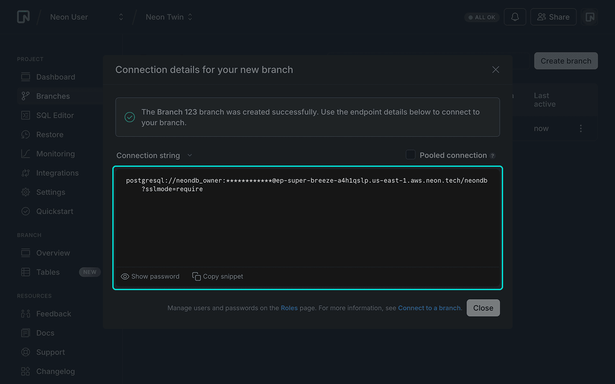Open Dashboard in the sidebar
The height and width of the screenshot is (384, 615).
point(56,77)
